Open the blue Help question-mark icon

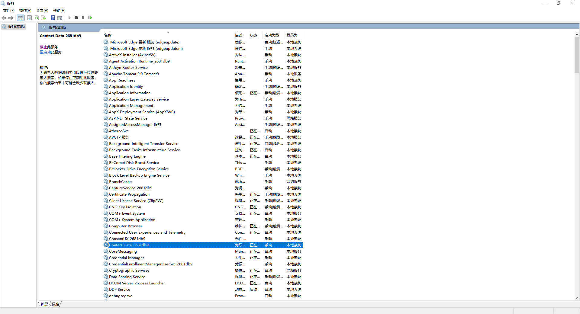pyautogui.click(x=53, y=18)
